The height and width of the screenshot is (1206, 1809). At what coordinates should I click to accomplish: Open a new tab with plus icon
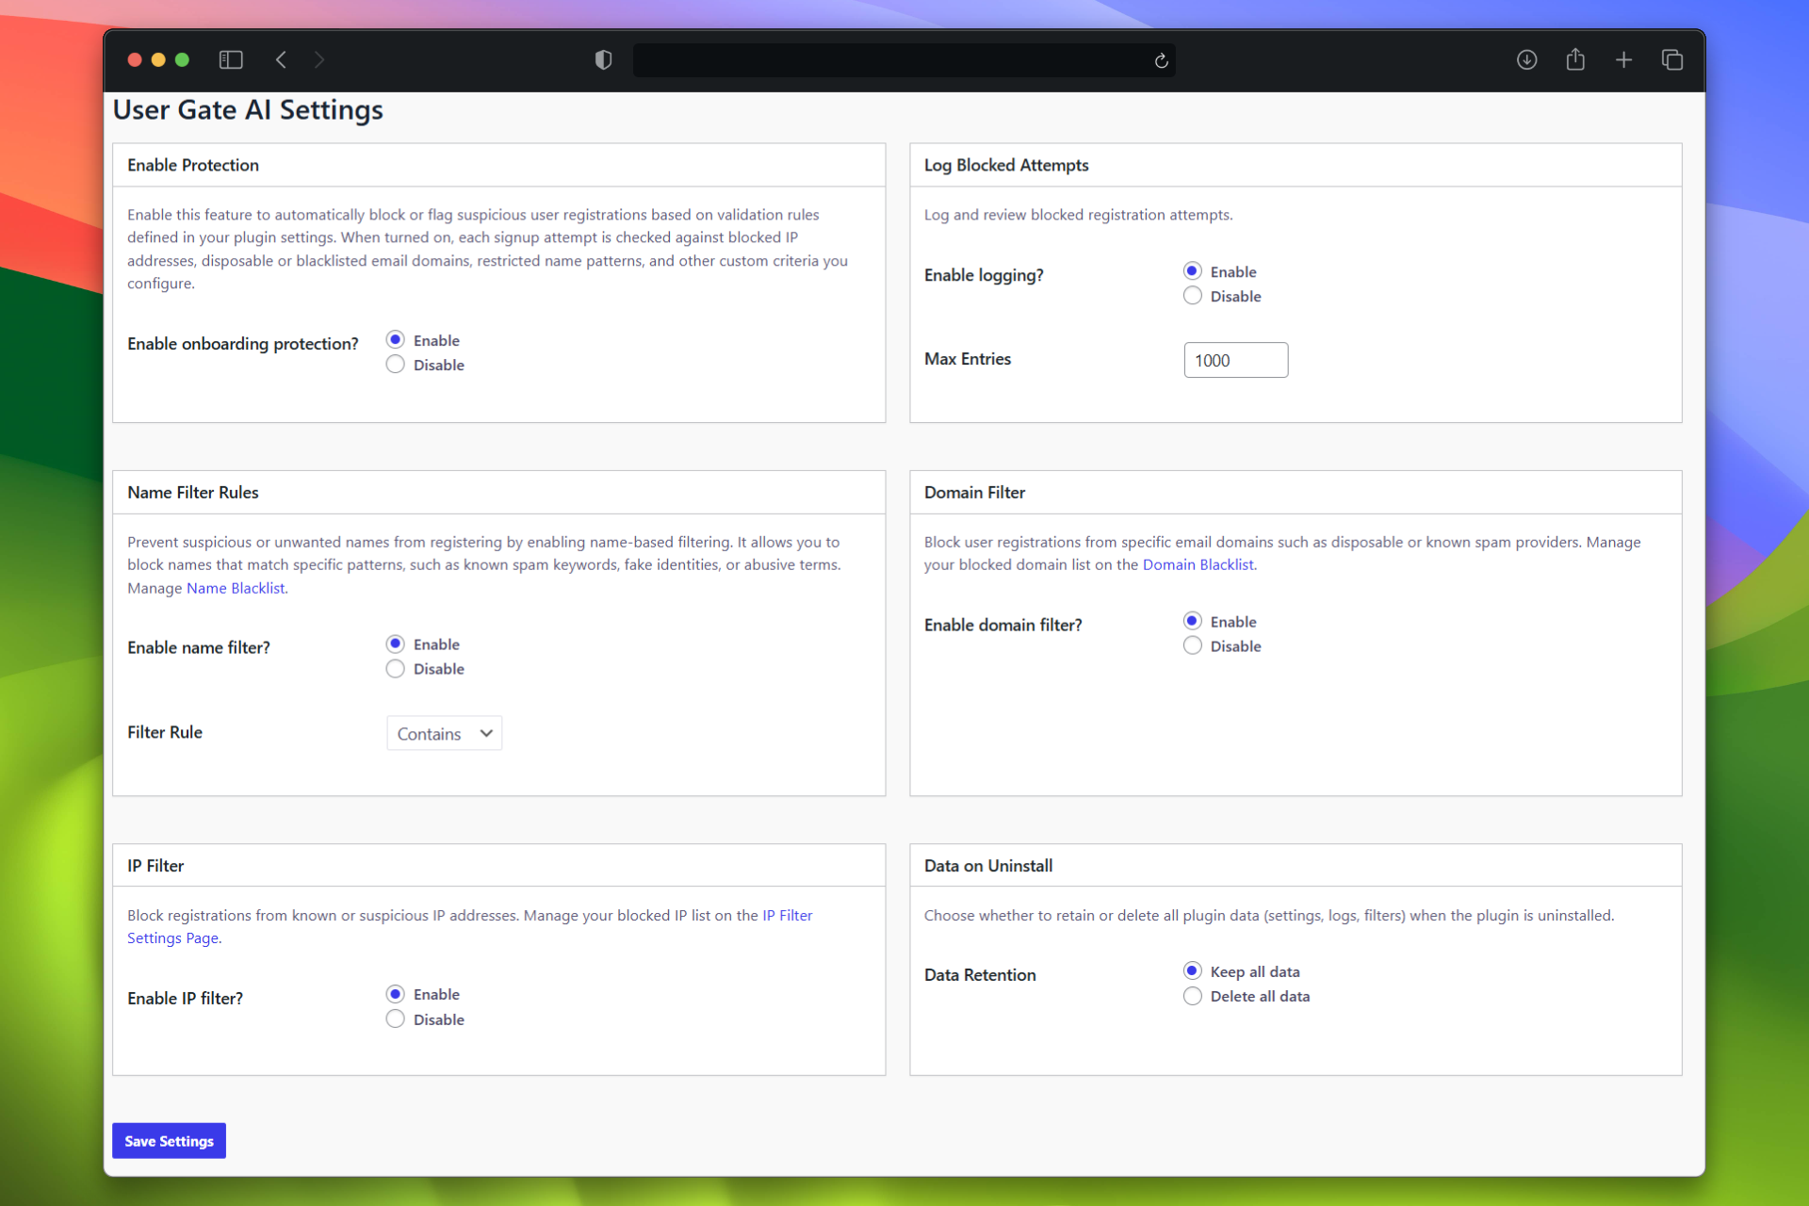(x=1623, y=60)
